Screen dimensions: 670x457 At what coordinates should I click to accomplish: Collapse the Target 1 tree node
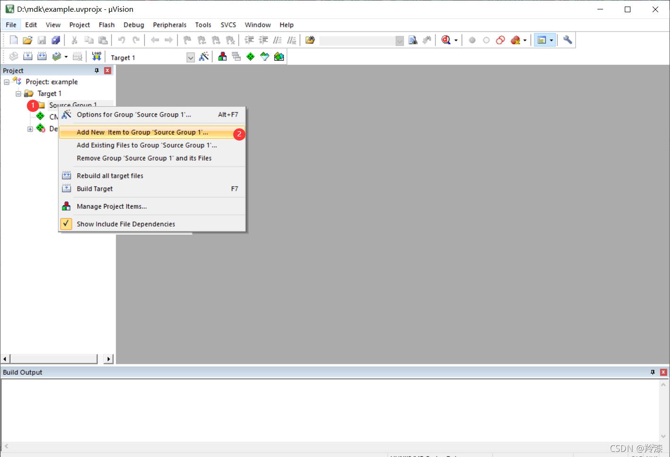pyautogui.click(x=18, y=94)
